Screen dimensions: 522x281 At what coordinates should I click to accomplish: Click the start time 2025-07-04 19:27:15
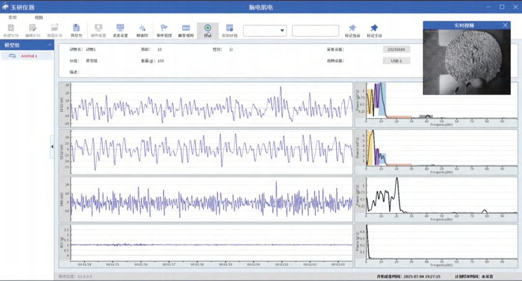(x=422, y=276)
